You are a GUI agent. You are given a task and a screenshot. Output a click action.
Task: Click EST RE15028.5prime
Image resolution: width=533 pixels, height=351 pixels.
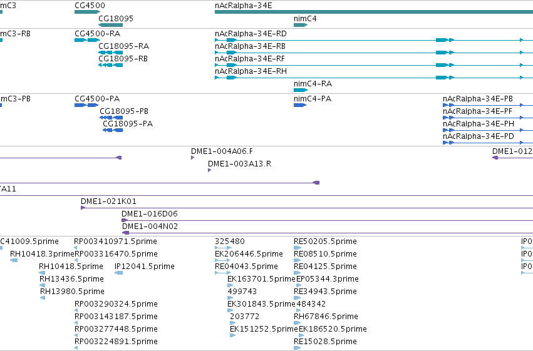point(298,348)
